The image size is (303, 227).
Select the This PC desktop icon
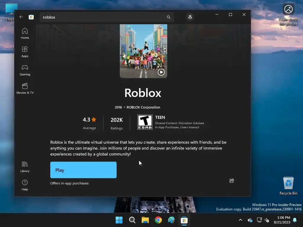pyautogui.click(x=10, y=12)
